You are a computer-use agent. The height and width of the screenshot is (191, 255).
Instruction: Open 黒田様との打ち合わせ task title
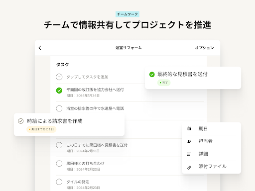86,164
